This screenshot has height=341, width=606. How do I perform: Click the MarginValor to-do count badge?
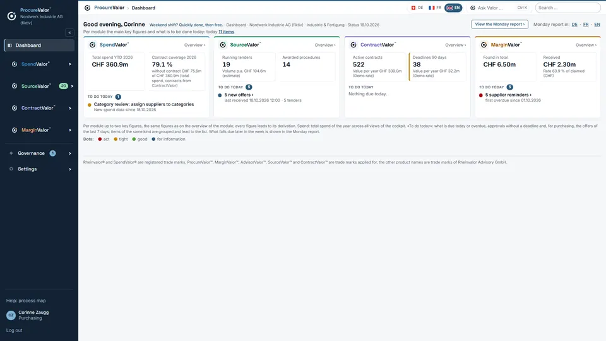(510, 87)
